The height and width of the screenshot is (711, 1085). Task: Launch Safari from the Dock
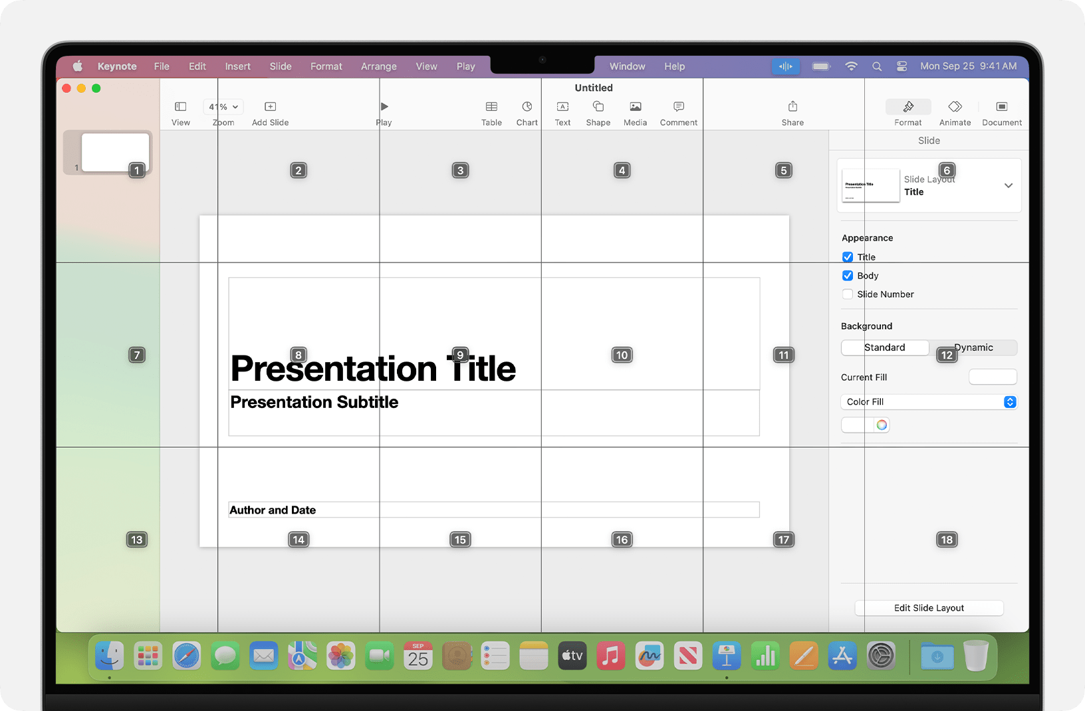click(x=187, y=657)
